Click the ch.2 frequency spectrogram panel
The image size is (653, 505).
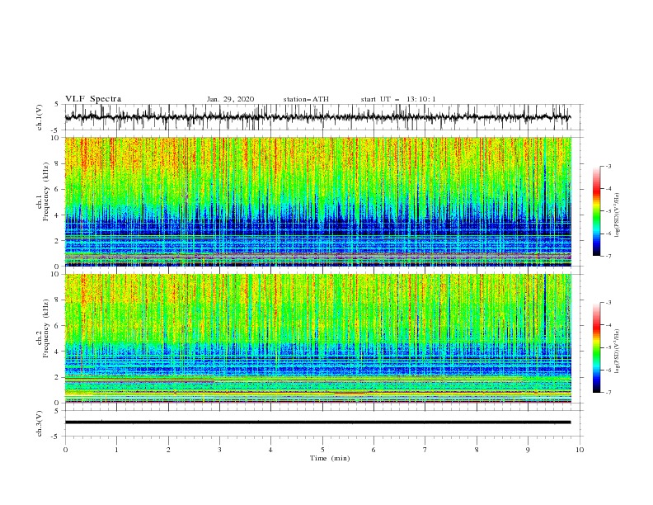click(317, 338)
